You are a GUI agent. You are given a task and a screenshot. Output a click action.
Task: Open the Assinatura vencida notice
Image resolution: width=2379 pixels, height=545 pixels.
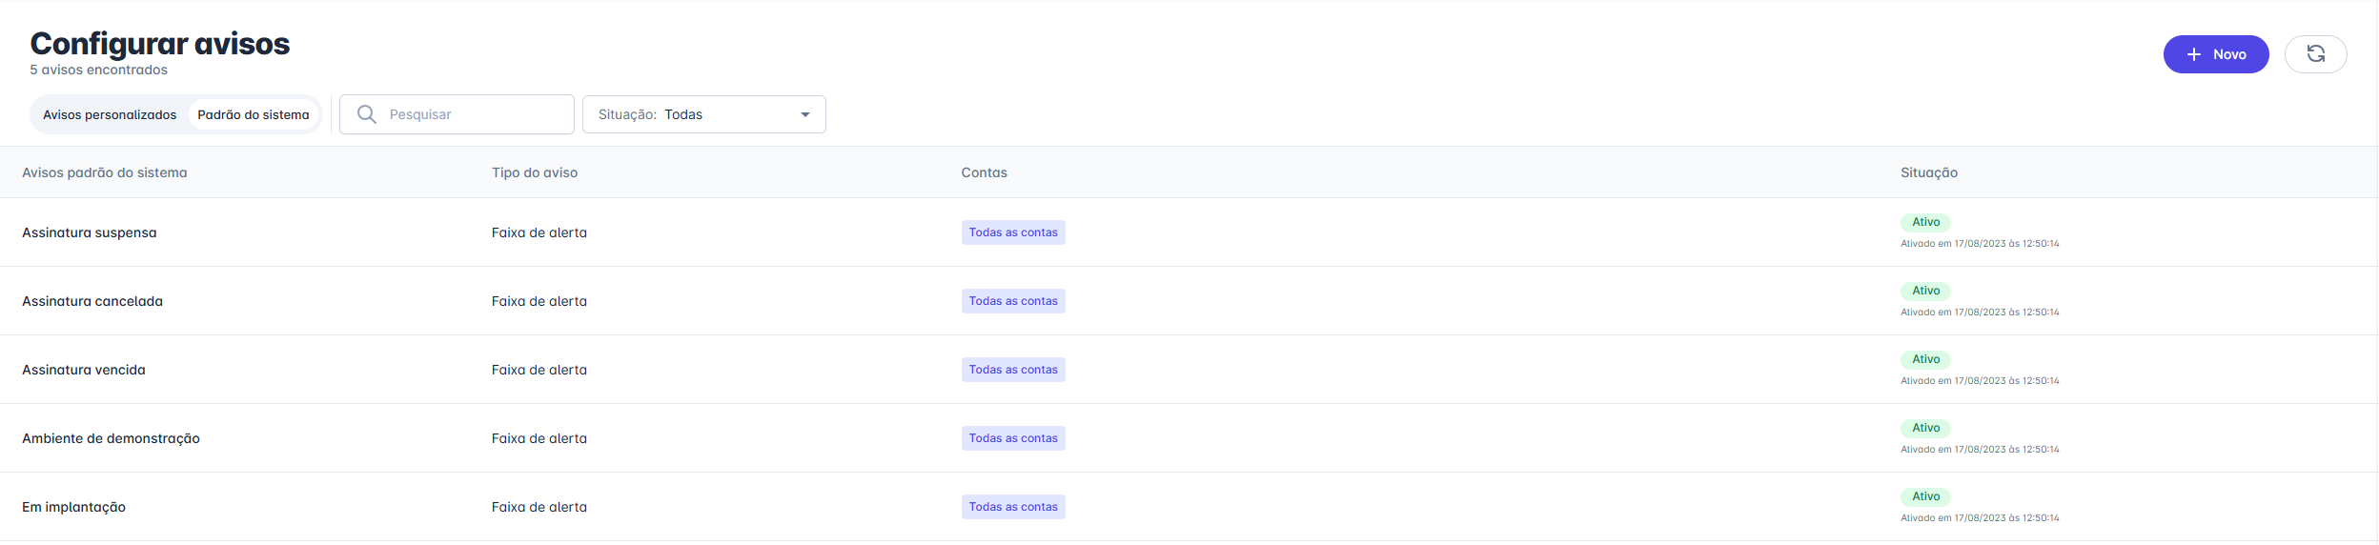tap(84, 370)
